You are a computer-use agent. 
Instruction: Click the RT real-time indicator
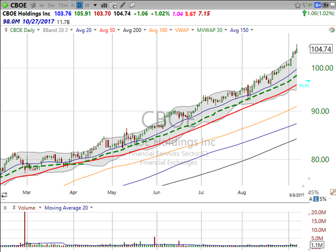click(x=310, y=5)
